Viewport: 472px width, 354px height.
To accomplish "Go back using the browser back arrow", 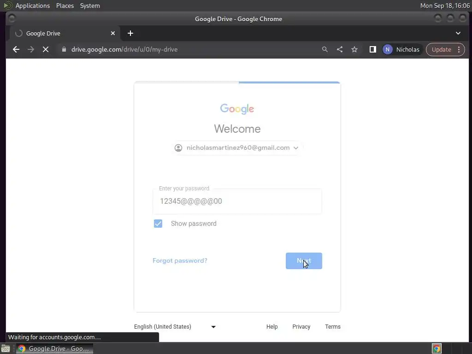I will coord(16,49).
